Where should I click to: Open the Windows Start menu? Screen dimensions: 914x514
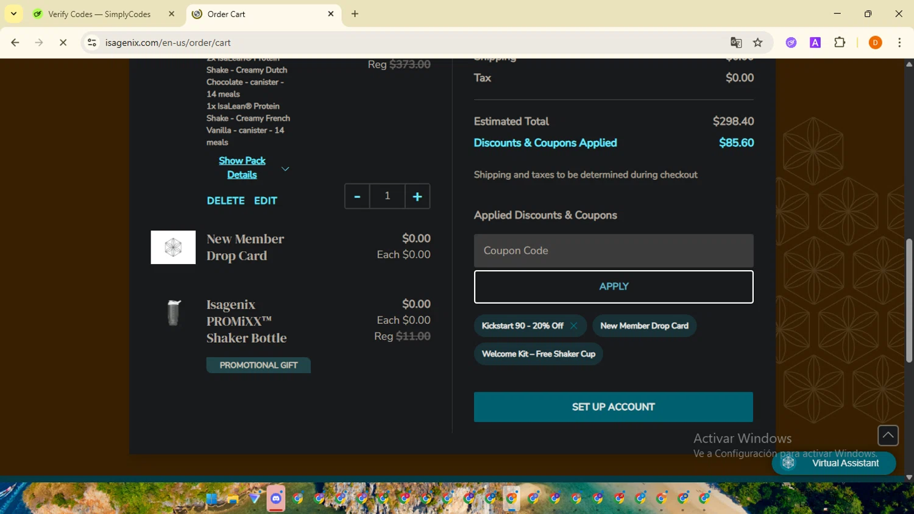point(211,499)
